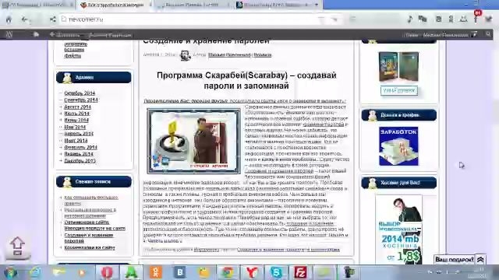Open the admin bar search magnifier
This screenshot has height=280, width=499.
488,34
